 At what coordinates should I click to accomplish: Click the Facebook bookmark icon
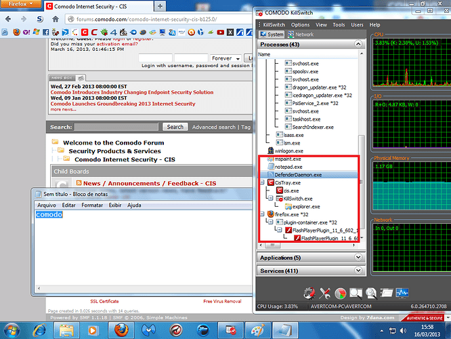46,33
